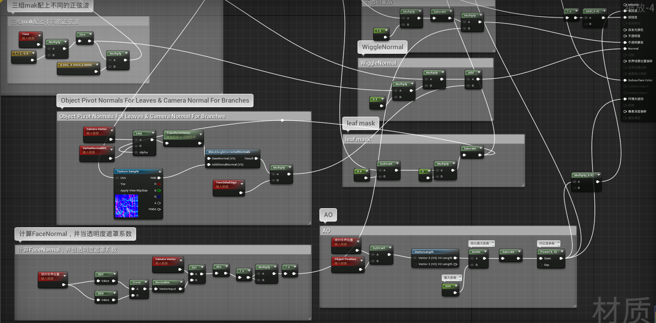Click the 环境光遮挡 input pin

(625, 99)
